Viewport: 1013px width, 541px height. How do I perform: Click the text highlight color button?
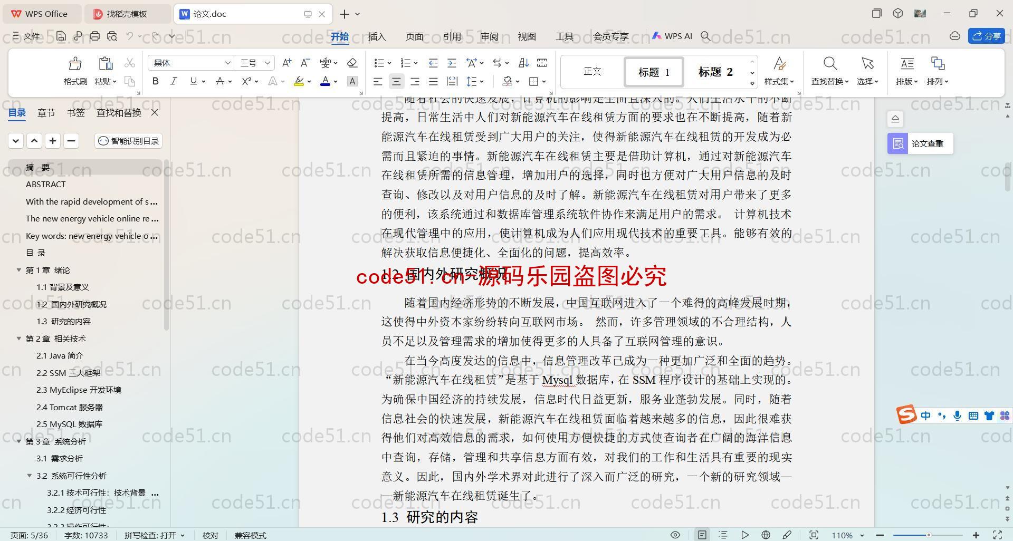click(x=299, y=81)
